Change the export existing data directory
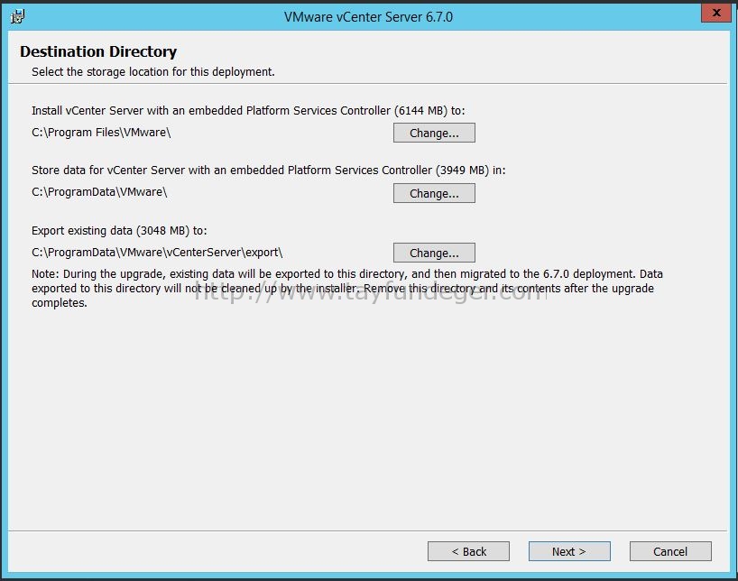Image resolution: width=738 pixels, height=581 pixels. [x=434, y=253]
